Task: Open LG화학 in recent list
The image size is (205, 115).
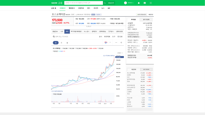Action: coord(129,92)
